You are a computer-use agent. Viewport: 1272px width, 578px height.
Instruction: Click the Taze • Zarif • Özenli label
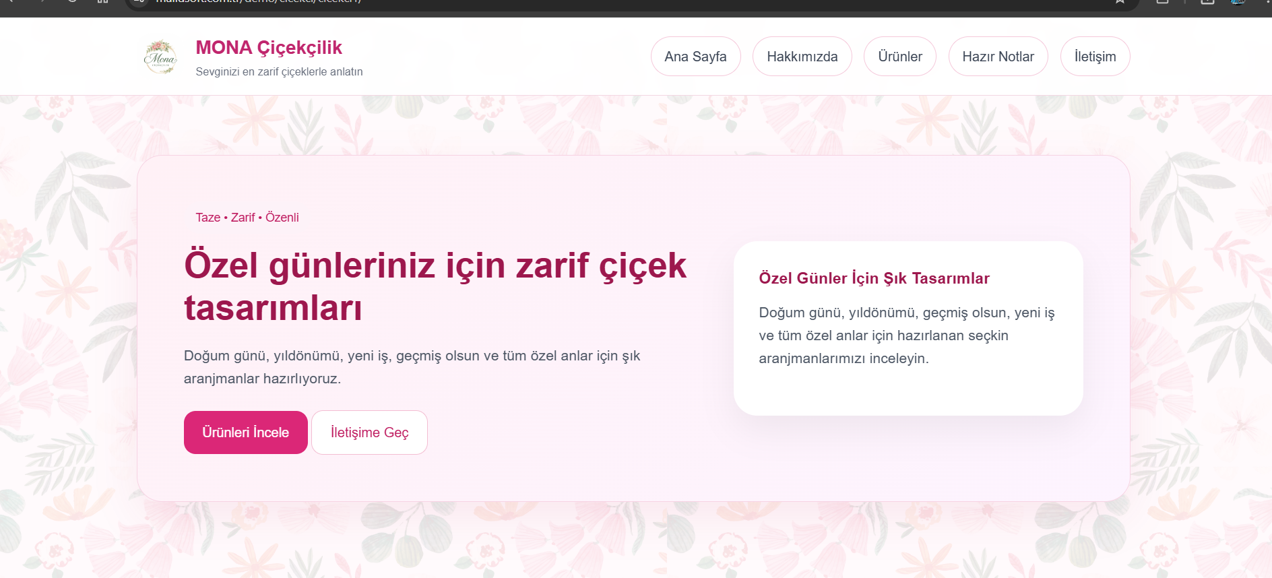point(247,218)
